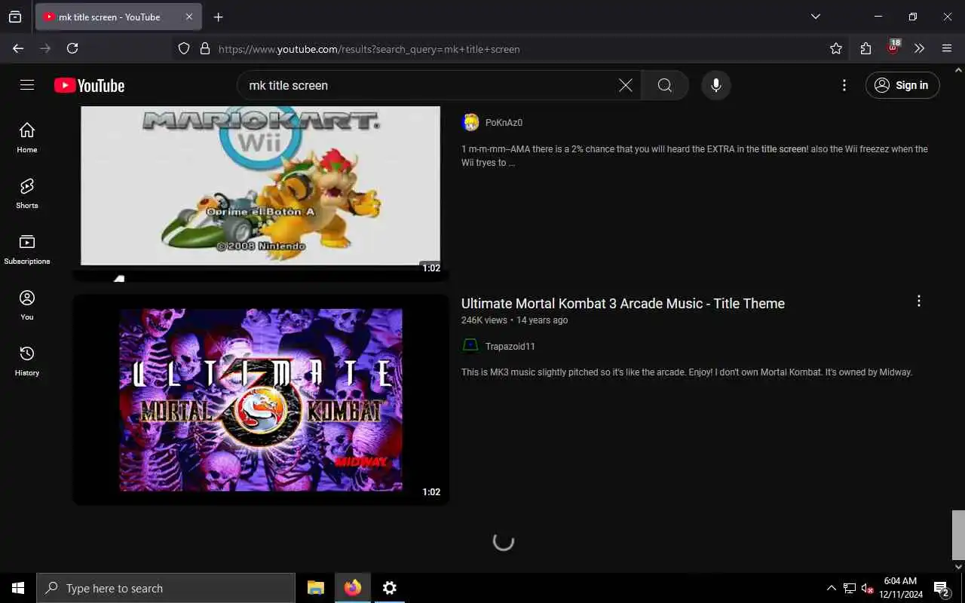Open the taskbar volume icon

point(867,589)
